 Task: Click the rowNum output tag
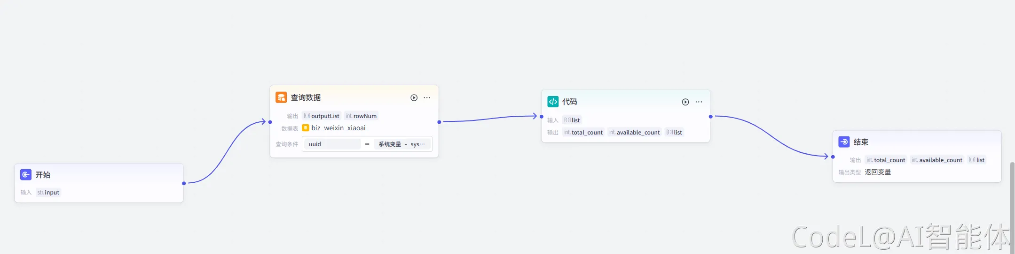pyautogui.click(x=361, y=116)
